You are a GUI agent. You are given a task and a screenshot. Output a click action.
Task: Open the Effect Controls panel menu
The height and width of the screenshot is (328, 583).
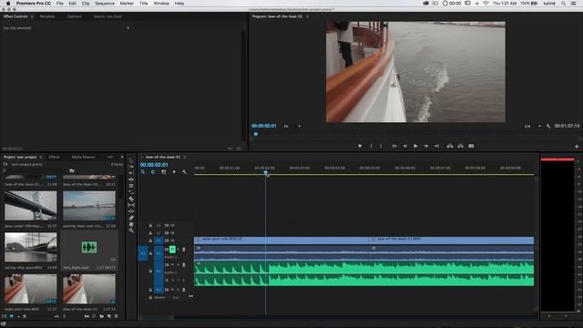[x=32, y=16]
